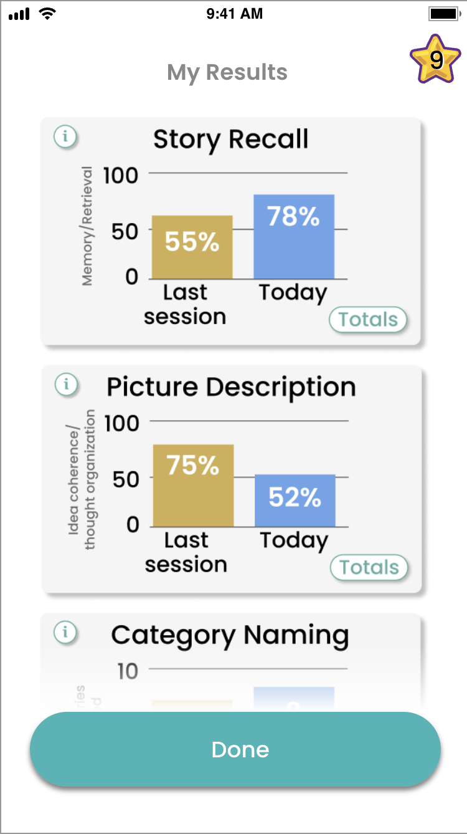
Task: Tap the gold star points badge
Action: [436, 60]
